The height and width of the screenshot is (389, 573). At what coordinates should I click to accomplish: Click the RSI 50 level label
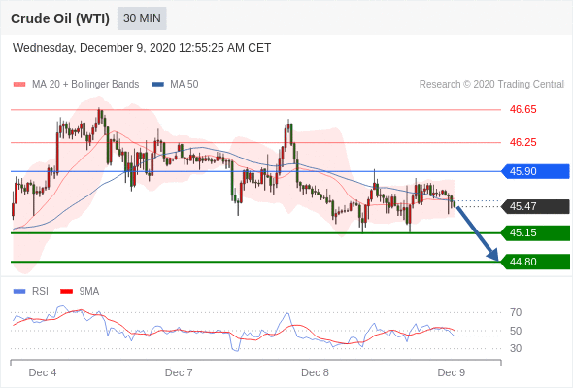click(x=516, y=331)
